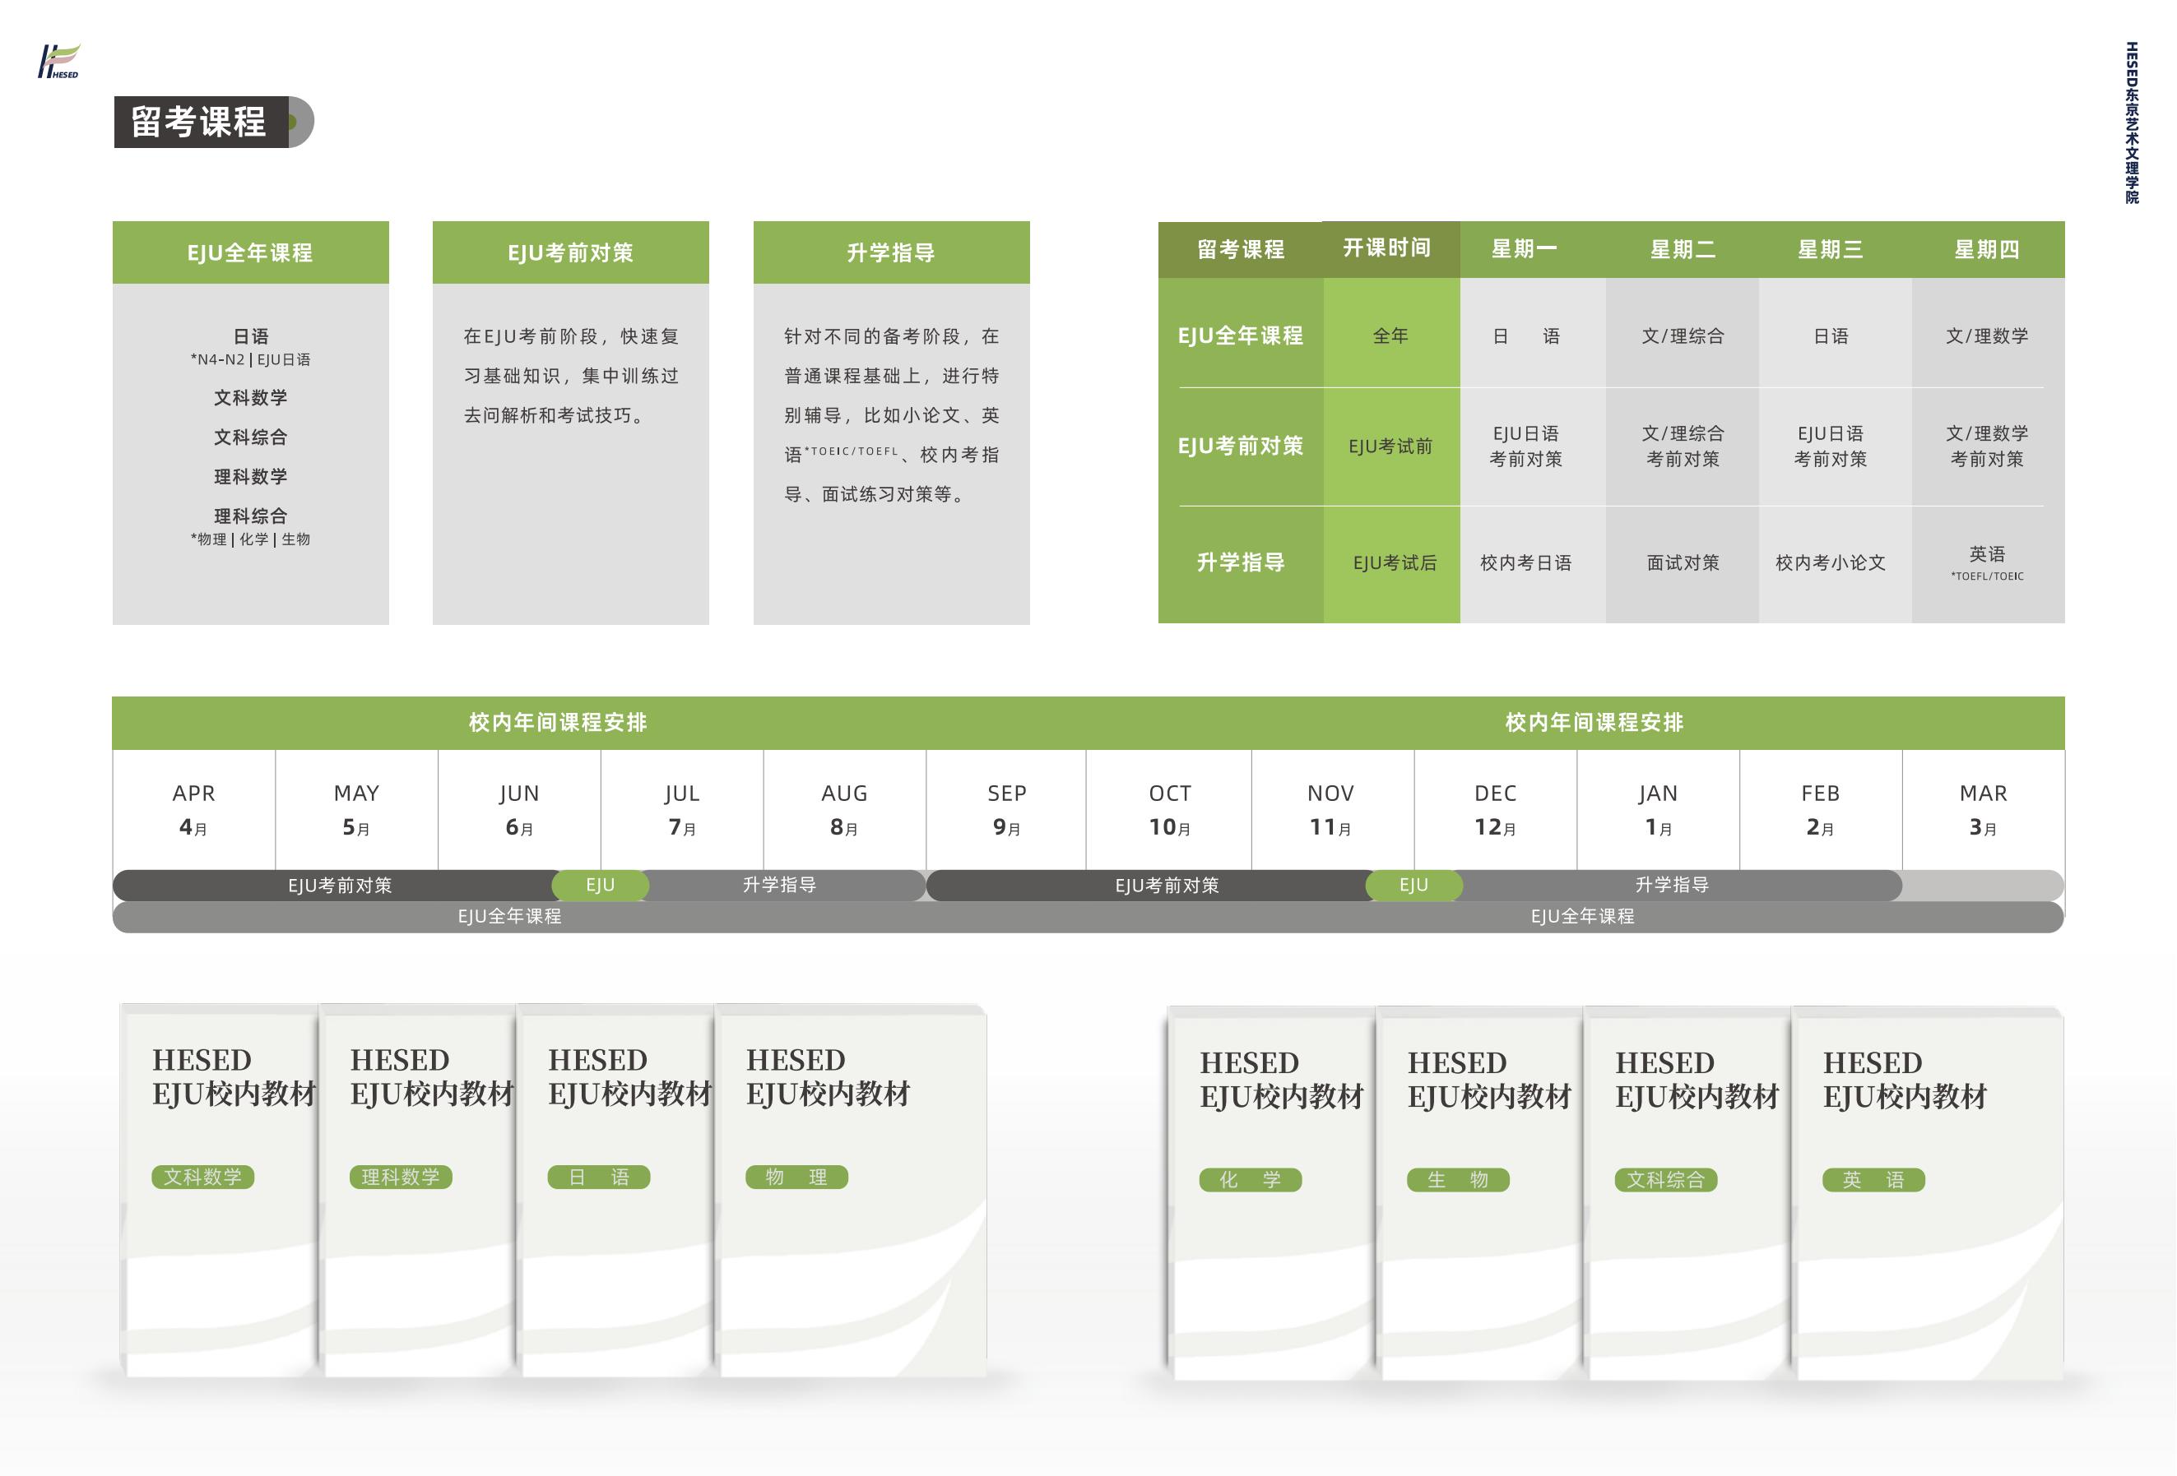Screen dimensions: 2177x1476
Task: Click the 日语 textbook label
Action: (x=599, y=1177)
